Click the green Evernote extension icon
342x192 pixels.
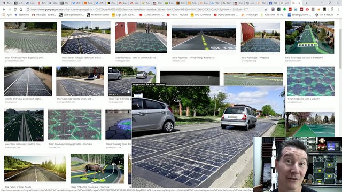[284, 10]
